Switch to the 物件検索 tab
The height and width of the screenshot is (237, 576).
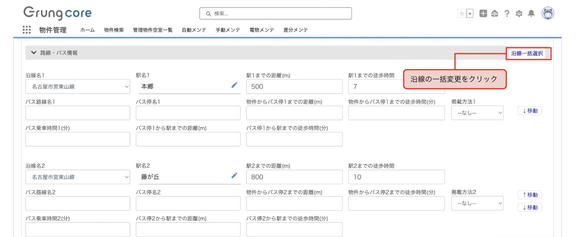pyautogui.click(x=114, y=30)
